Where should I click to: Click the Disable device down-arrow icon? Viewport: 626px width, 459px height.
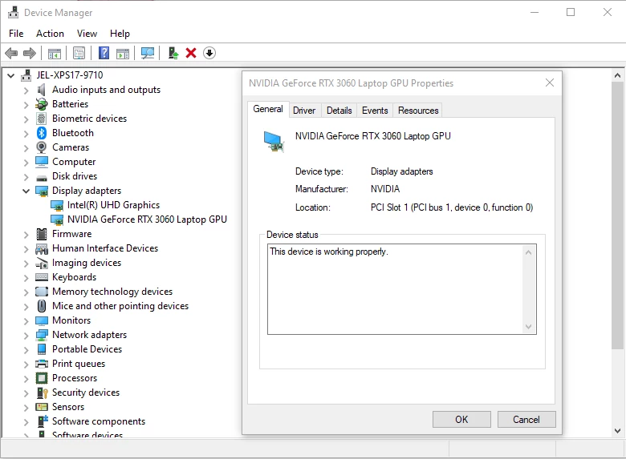pyautogui.click(x=209, y=53)
